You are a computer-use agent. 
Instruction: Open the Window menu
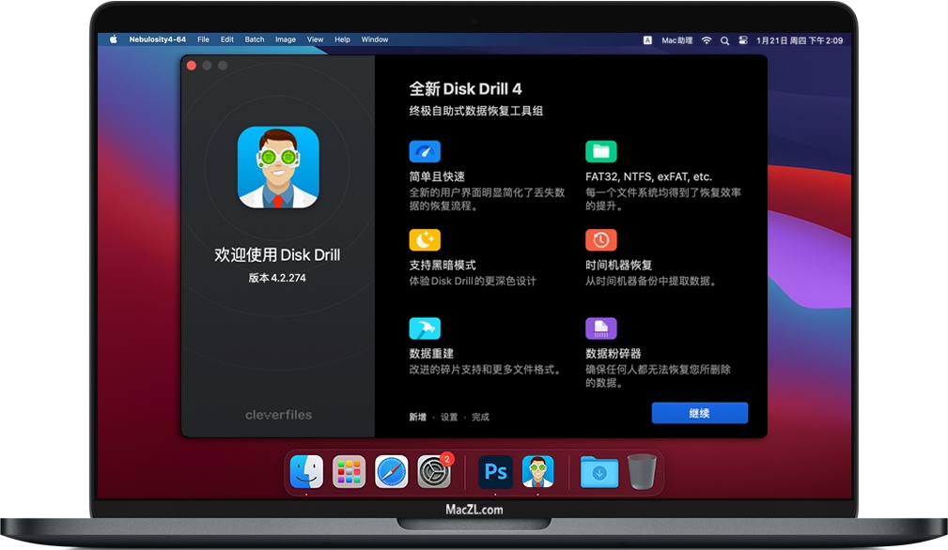tap(375, 39)
